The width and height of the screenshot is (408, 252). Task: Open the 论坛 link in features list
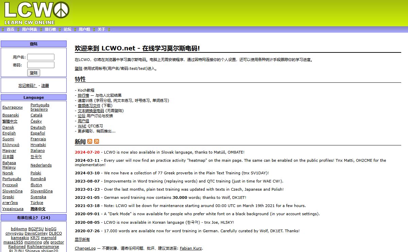pyautogui.click(x=82, y=116)
